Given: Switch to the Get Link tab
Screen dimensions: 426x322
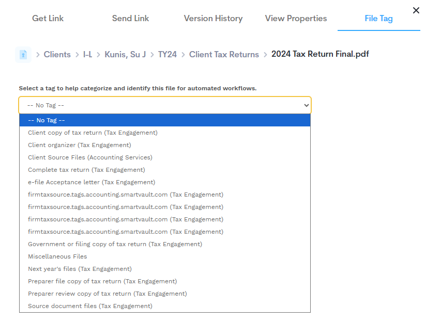Looking at the screenshot, I should 48,19.
